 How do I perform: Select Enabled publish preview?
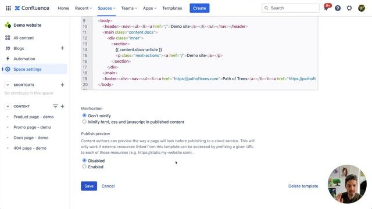point(84,167)
